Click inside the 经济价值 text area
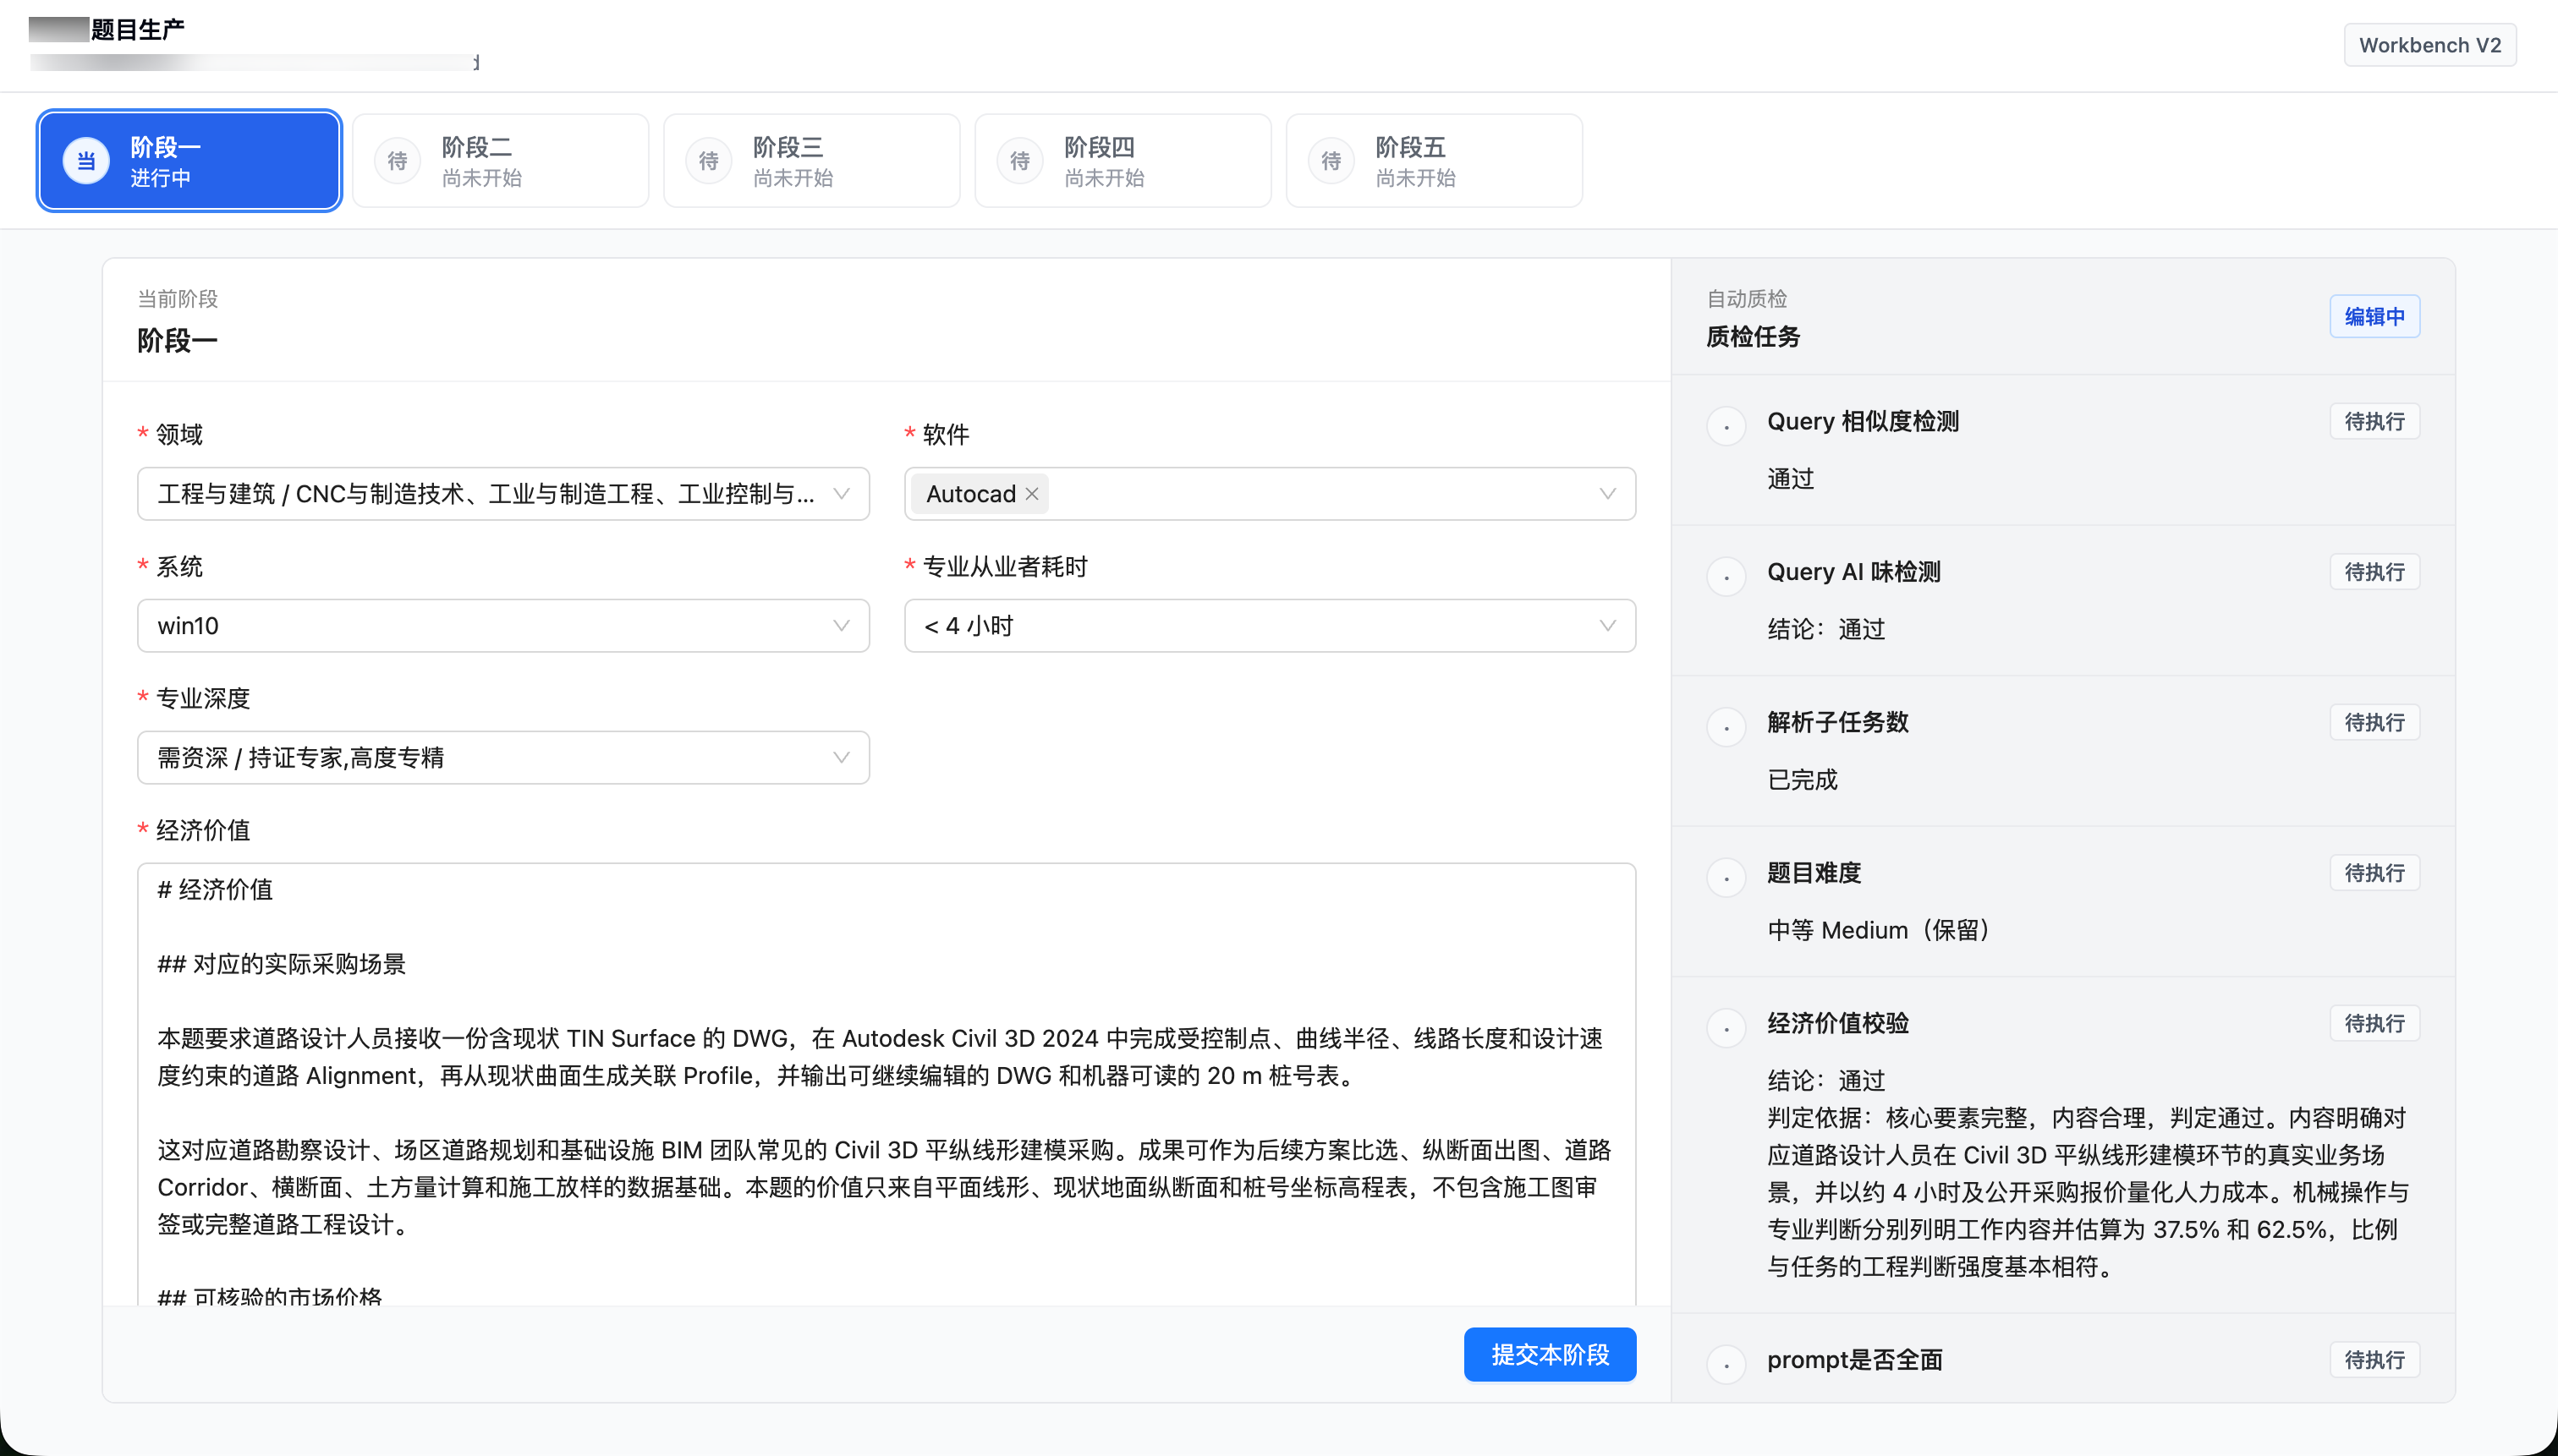2558x1456 pixels. point(887,1085)
